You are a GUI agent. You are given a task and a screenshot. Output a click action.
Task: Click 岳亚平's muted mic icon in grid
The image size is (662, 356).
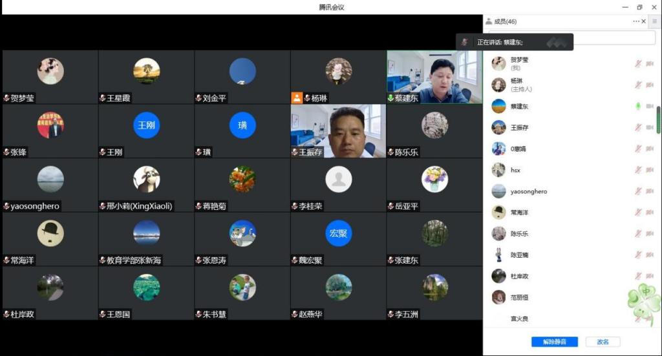tap(391, 206)
